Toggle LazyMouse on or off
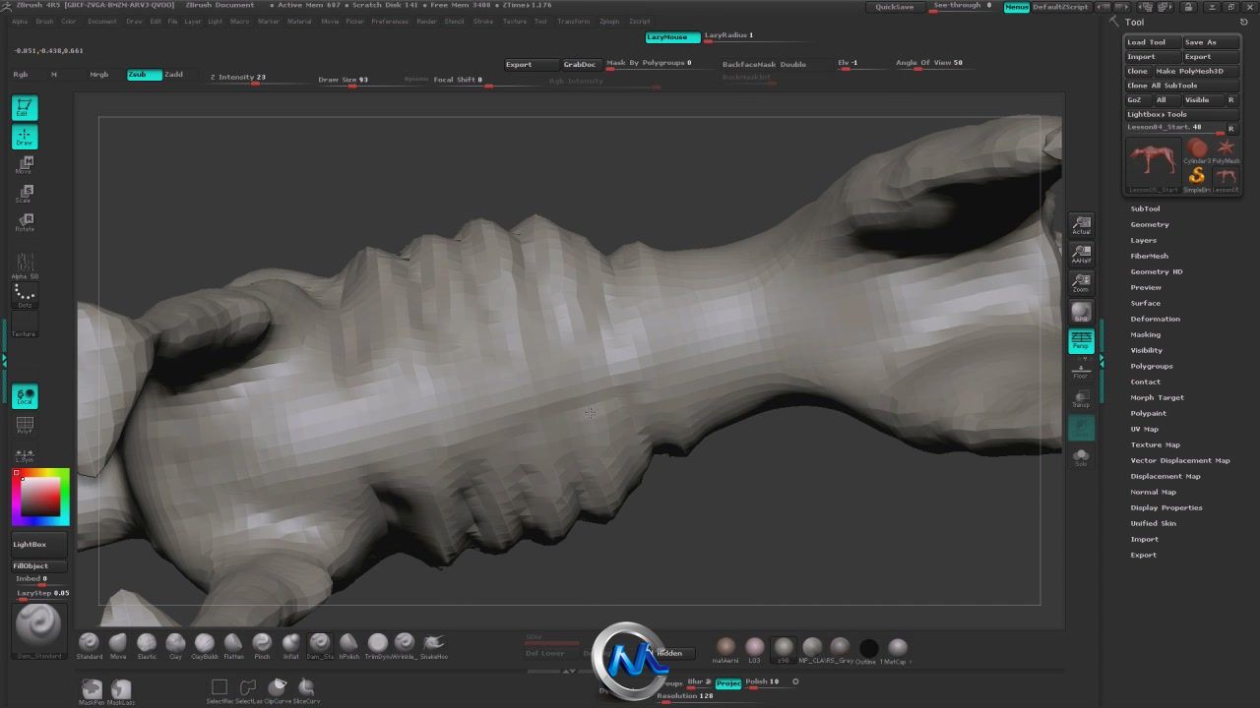1260x708 pixels. click(x=672, y=37)
